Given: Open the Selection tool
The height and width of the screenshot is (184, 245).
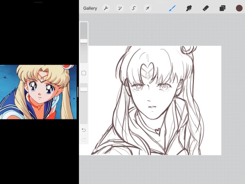Looking at the screenshot, I should 134,8.
